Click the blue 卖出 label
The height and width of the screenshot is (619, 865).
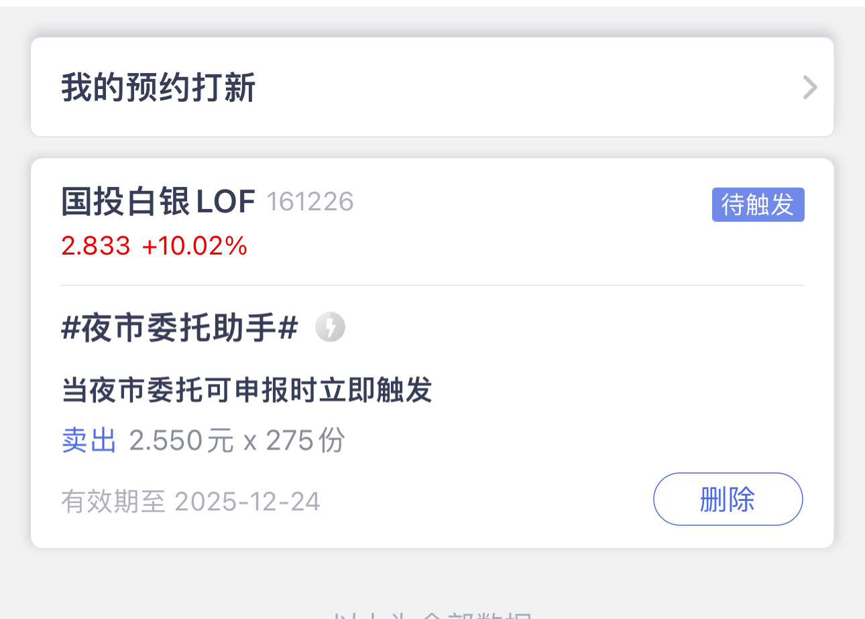[x=89, y=441]
